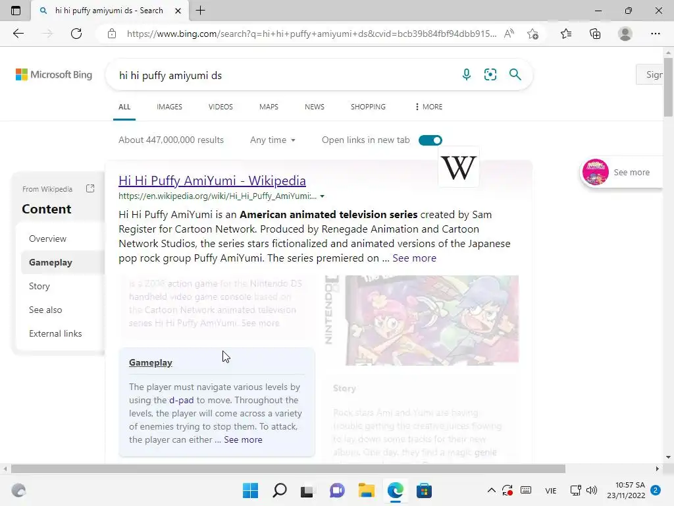Select Gameplay in Content sidebar
Image resolution: width=674 pixels, height=506 pixels.
tap(51, 262)
